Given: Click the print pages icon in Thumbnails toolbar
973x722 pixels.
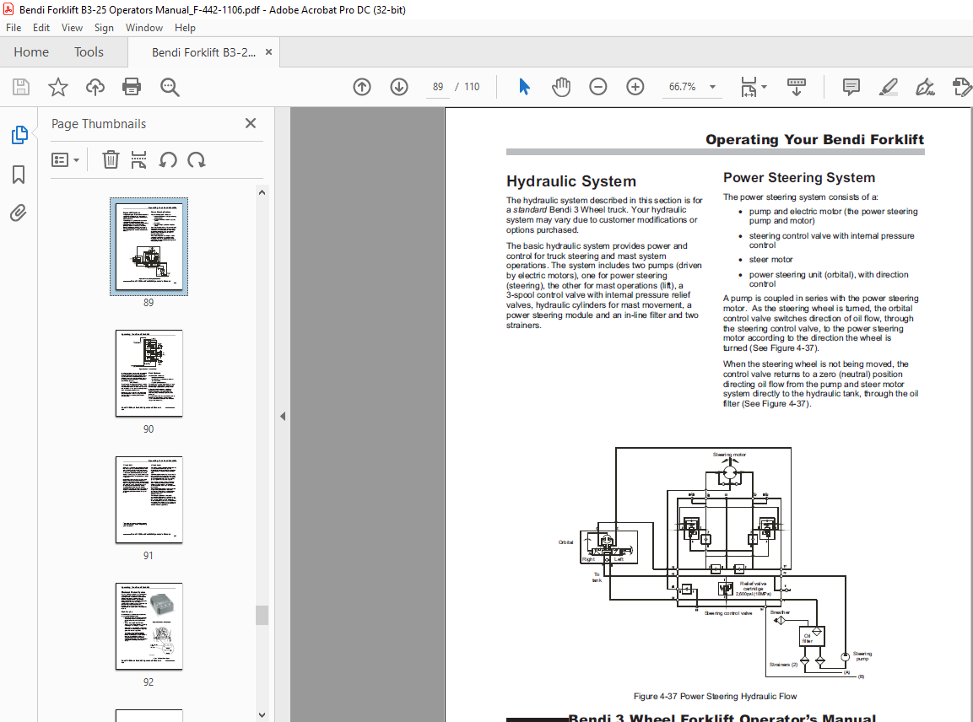Looking at the screenshot, I should click(x=138, y=160).
